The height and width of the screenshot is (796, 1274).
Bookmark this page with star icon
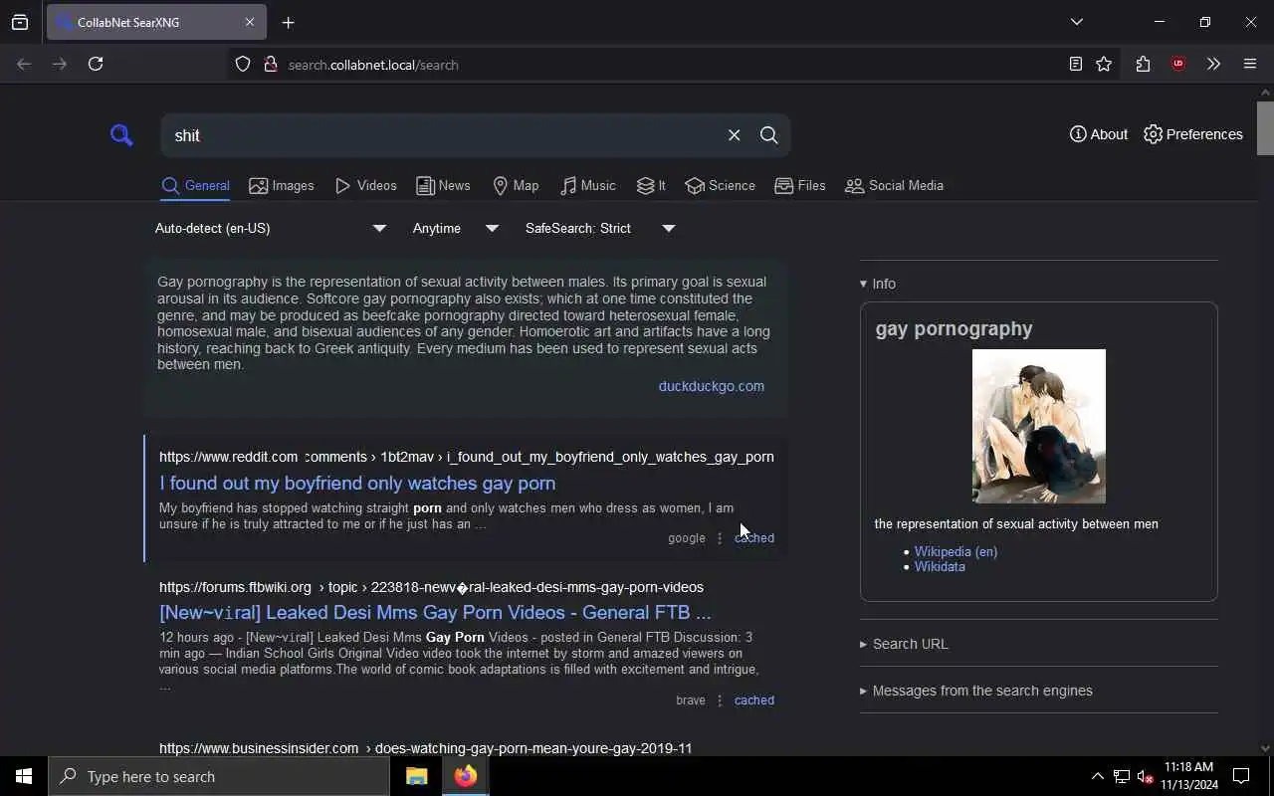1104,64
